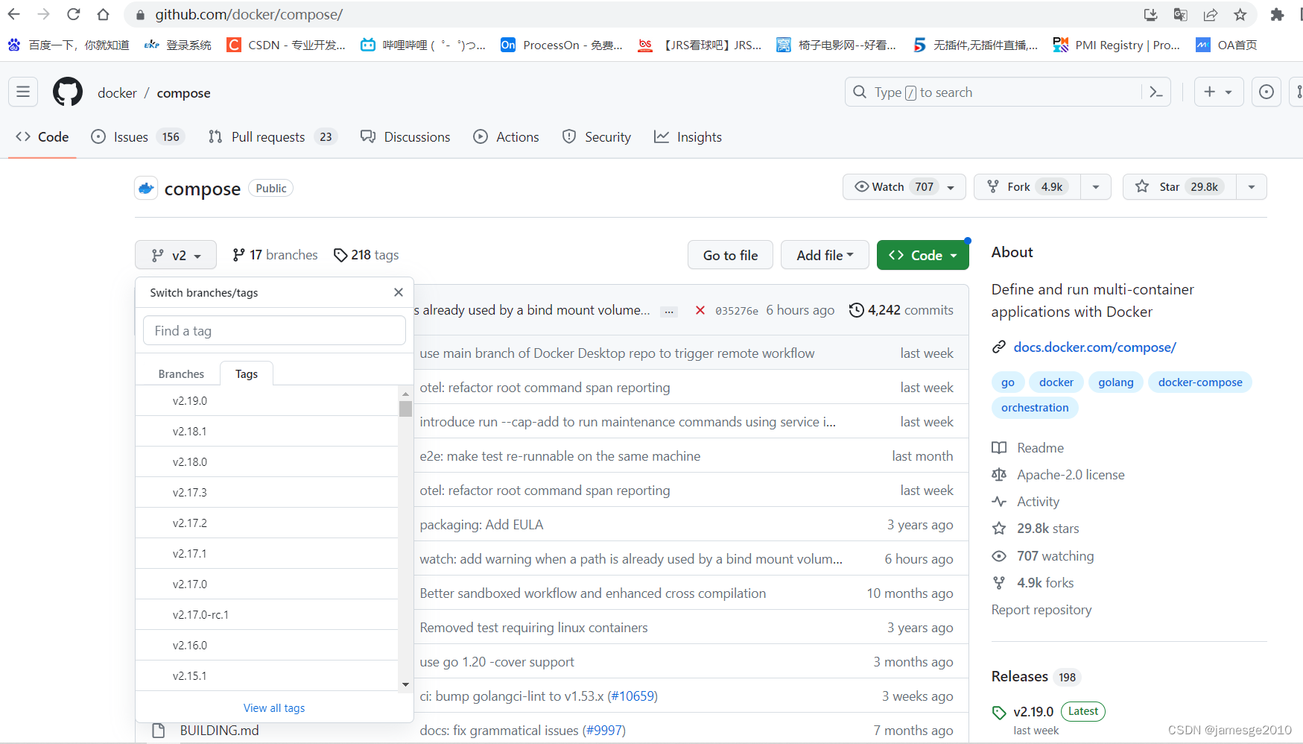This screenshot has height=744, width=1303.
Task: Click the share page icon in address bar
Action: point(1210,14)
